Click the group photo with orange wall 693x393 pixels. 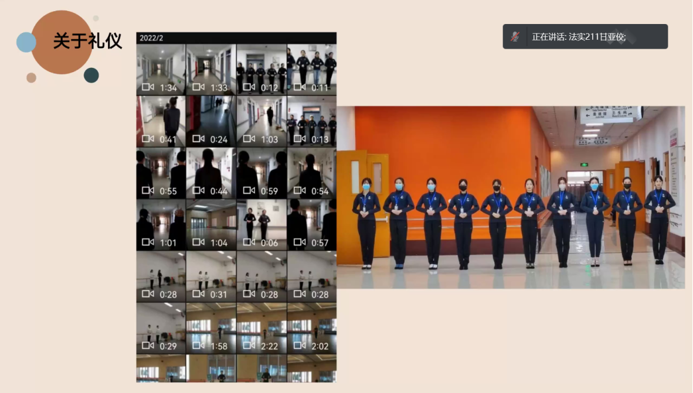[x=510, y=197]
